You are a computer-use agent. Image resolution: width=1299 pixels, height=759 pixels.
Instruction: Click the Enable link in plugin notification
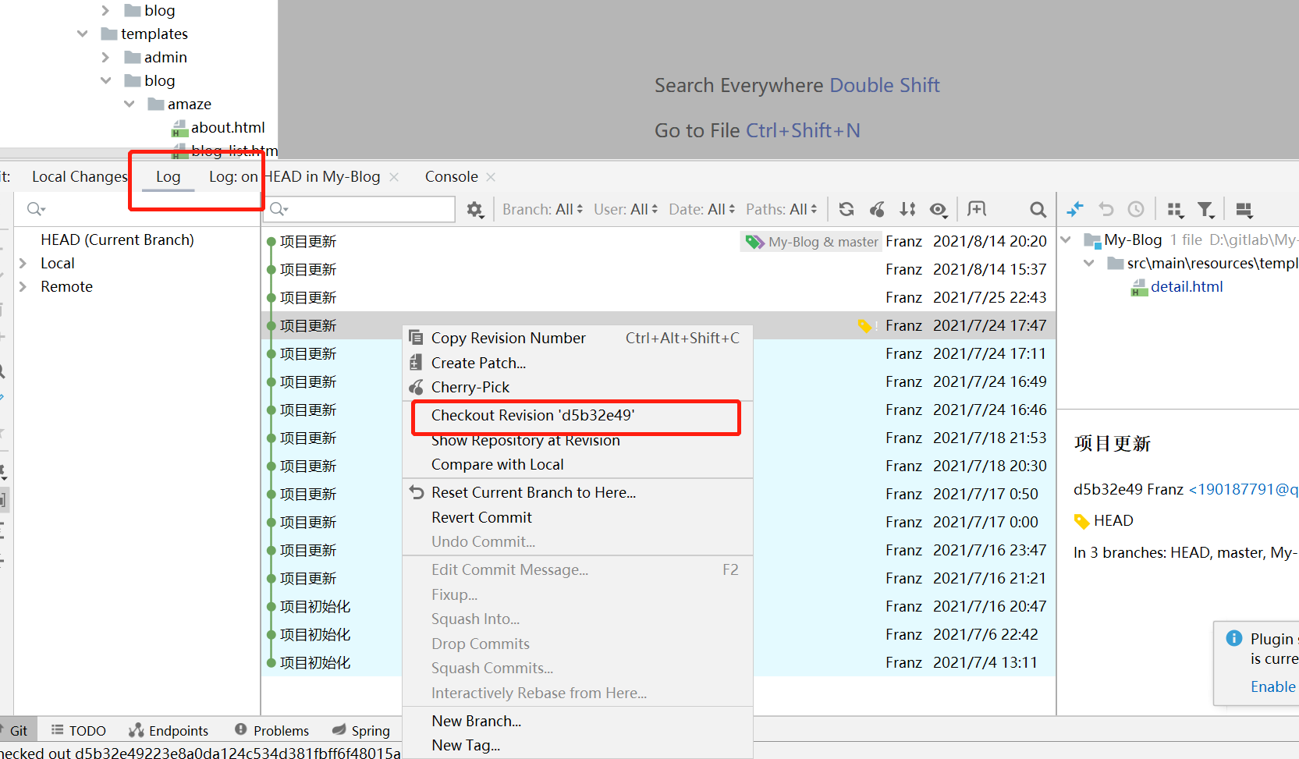1272,686
